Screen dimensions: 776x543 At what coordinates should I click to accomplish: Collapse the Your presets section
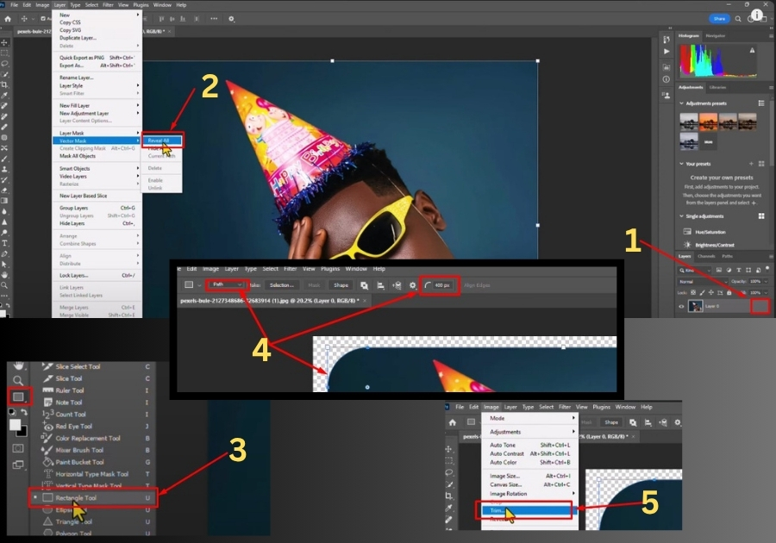[x=681, y=164]
